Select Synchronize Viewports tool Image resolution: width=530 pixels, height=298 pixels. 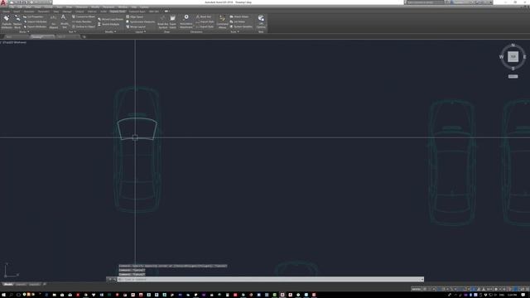[140, 22]
